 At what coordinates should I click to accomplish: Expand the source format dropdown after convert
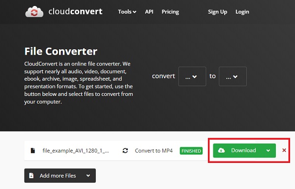click(192, 76)
